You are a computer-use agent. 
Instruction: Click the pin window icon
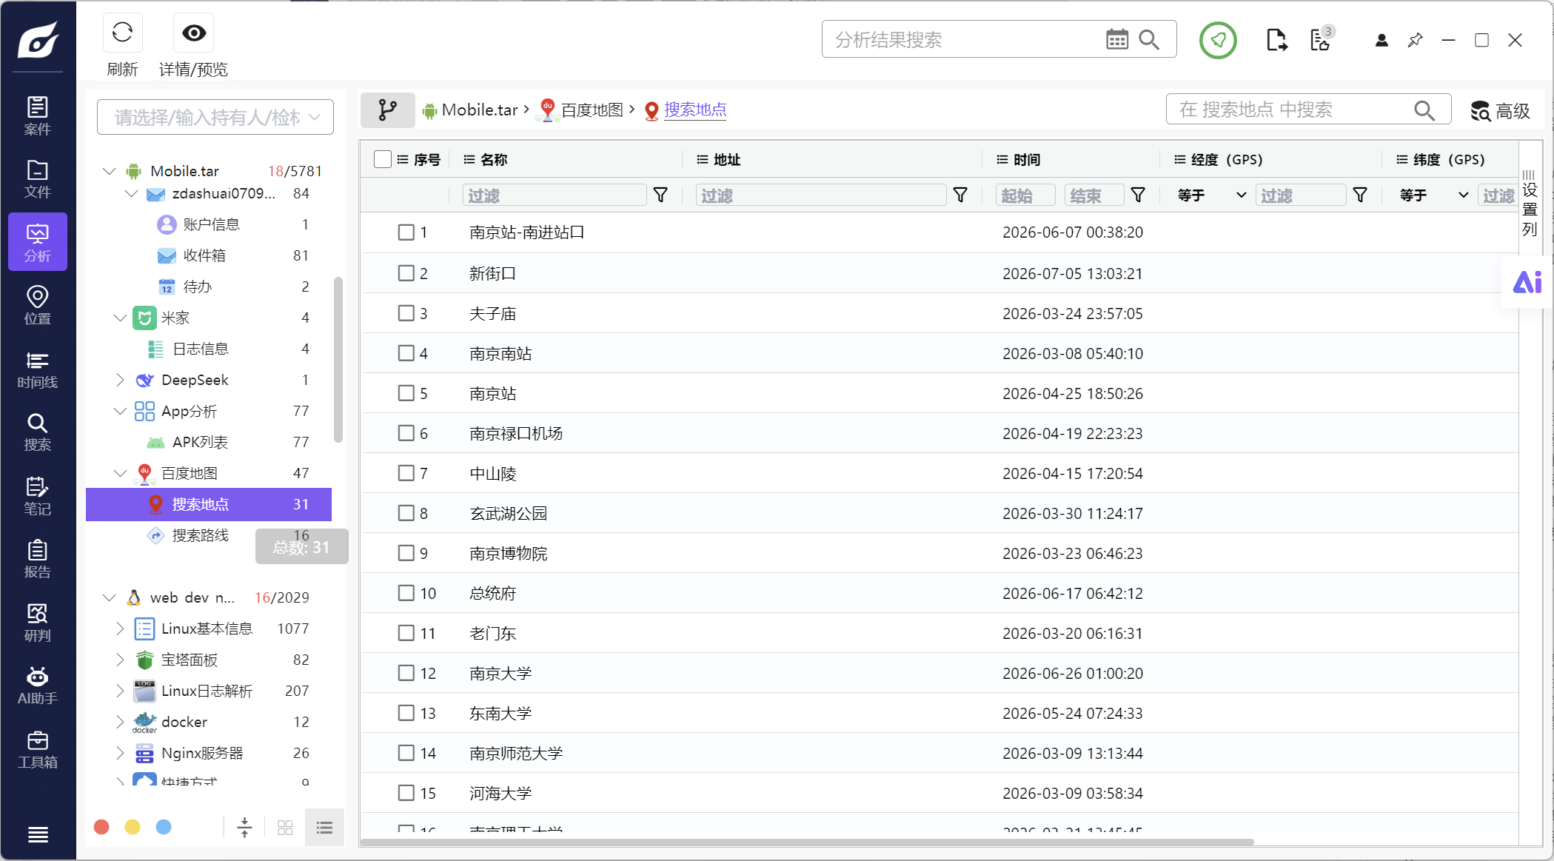[x=1415, y=40]
